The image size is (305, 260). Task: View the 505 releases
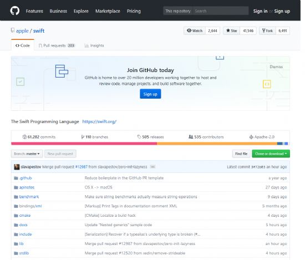point(150,137)
